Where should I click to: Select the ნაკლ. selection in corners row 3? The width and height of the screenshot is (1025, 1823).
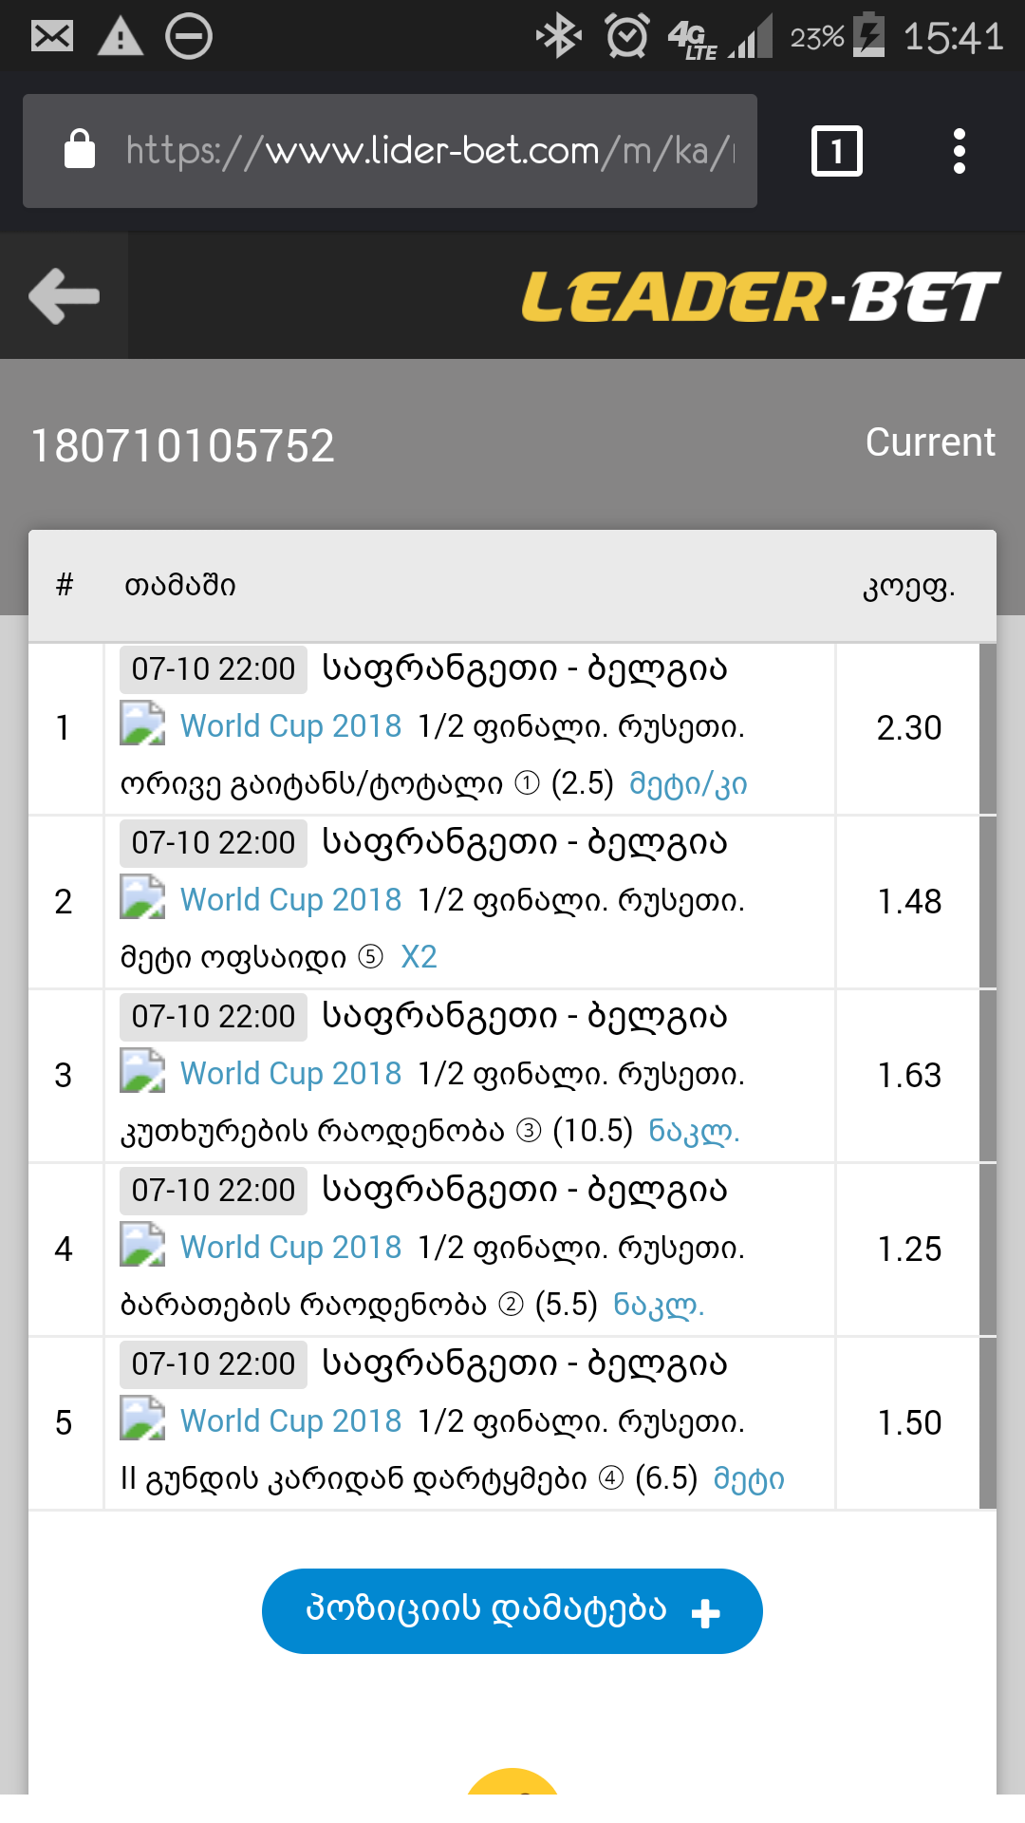pos(694,1131)
